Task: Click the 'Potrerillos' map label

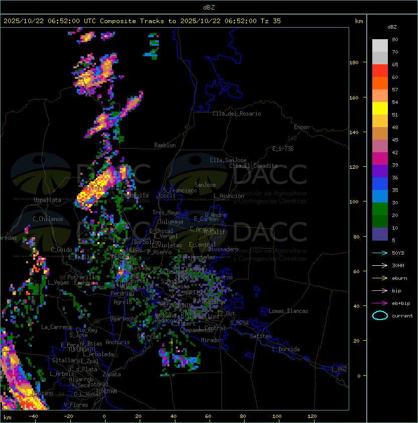Action: (84, 277)
